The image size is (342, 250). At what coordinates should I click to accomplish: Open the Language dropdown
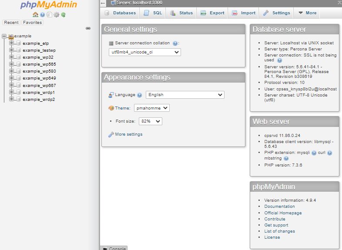click(x=185, y=95)
